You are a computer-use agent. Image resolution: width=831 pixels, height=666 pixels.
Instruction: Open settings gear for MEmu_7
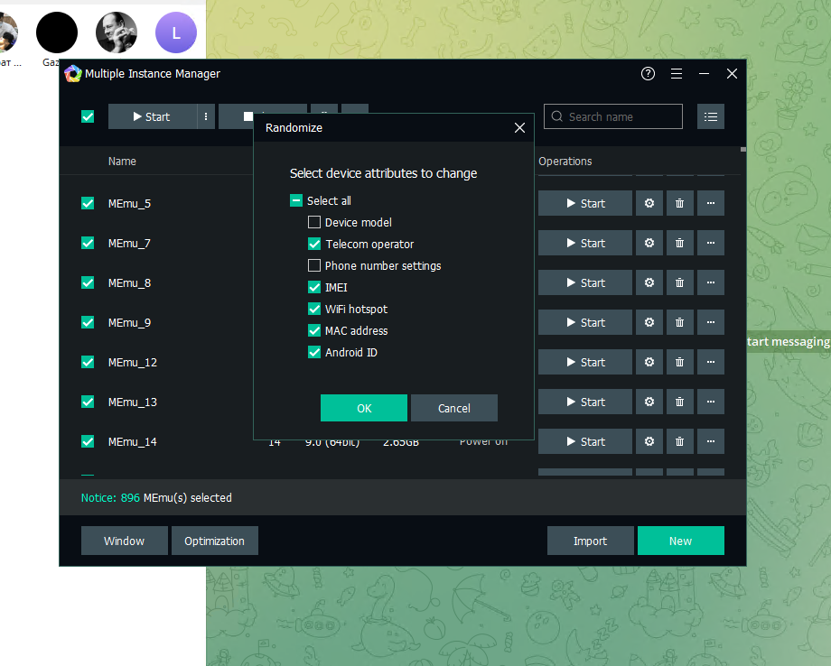coord(649,243)
